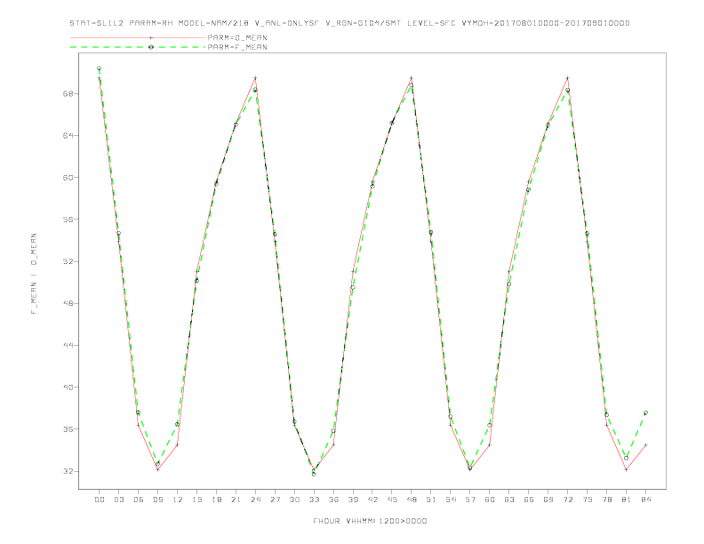Viewport: 704px width, 544px height.
Task: Click the y-axis tick value 40
Action: click(x=68, y=387)
